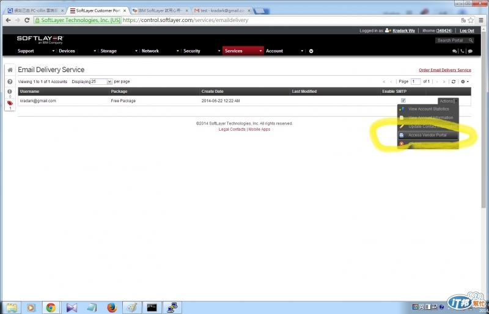
Task: Click the search magnifier in Search Portal
Action: pyautogui.click(x=471, y=40)
